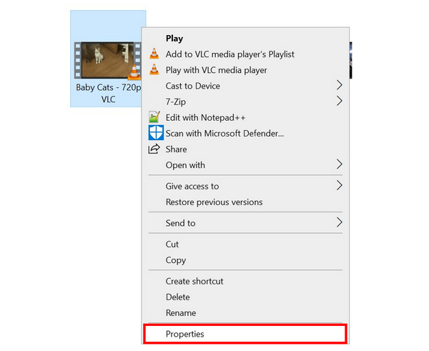Expand the 7-Zip submenu arrow
This screenshot has height=351, width=429.
(339, 102)
